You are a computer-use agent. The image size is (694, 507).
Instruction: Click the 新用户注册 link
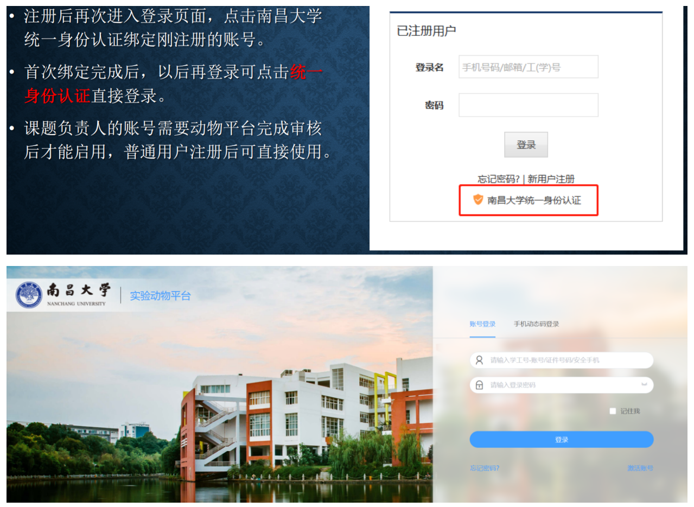551,179
